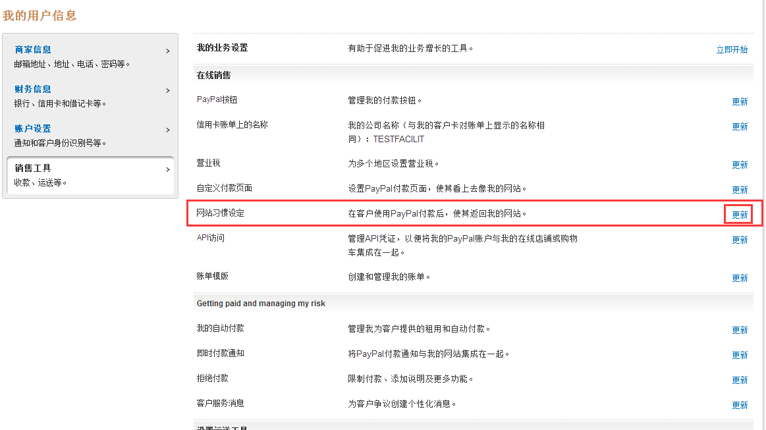
Task: Open 更新 for 自定义付款页面
Action: (740, 190)
